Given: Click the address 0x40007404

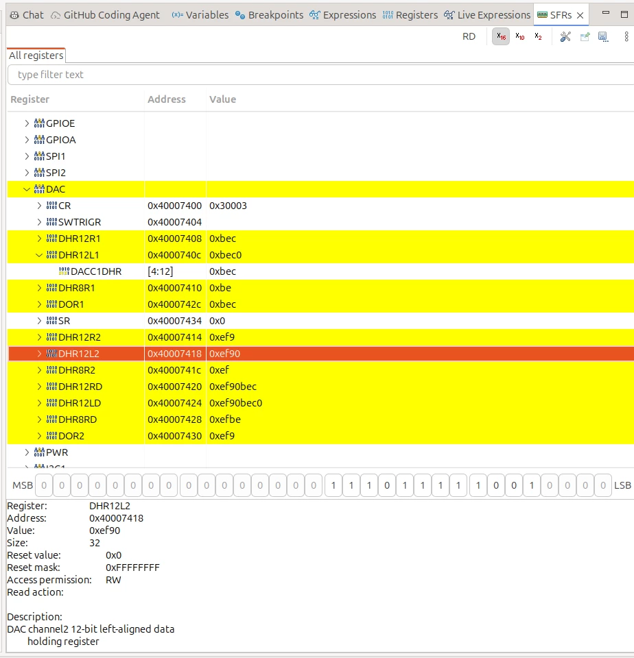Looking at the screenshot, I should point(174,222).
